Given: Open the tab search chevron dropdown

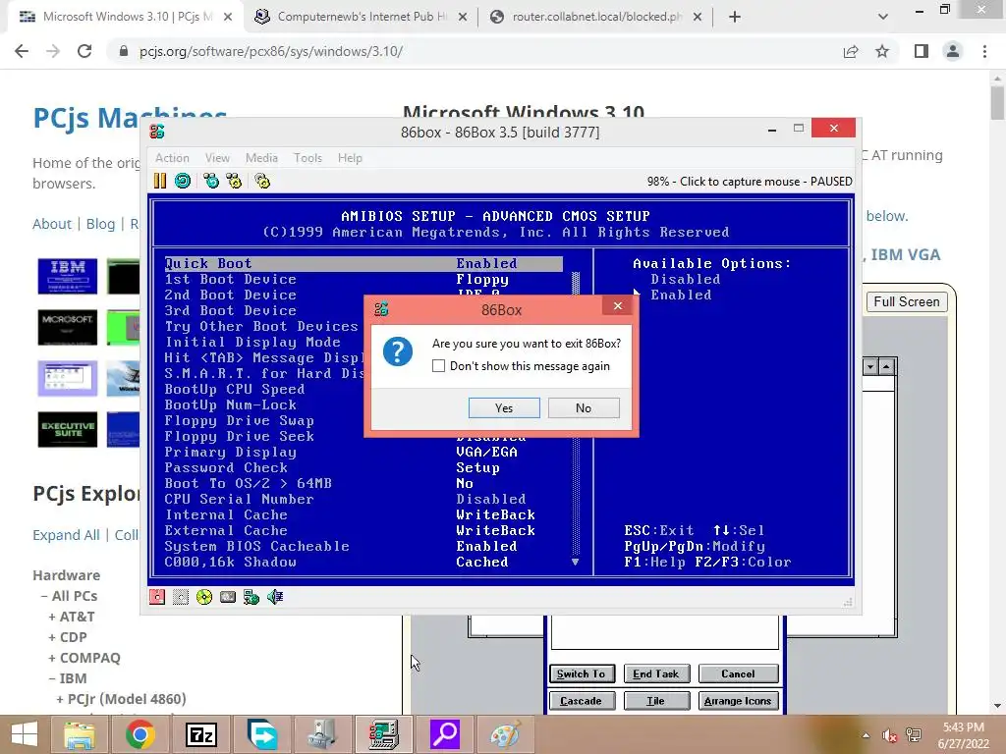Looking at the screenshot, I should [883, 17].
